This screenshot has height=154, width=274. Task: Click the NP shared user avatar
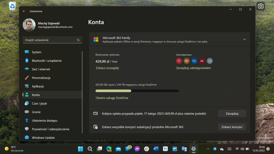(x=186, y=61)
